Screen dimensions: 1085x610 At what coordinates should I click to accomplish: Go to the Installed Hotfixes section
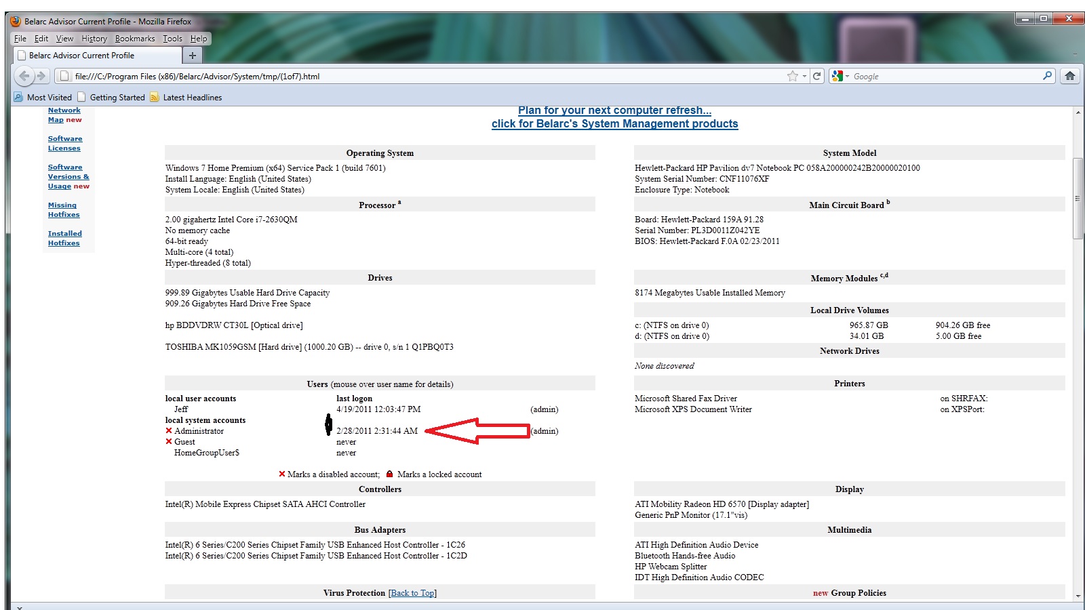[x=64, y=238]
